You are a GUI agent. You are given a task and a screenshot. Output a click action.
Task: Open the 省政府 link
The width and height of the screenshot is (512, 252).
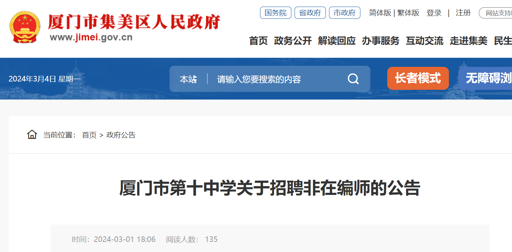(310, 13)
